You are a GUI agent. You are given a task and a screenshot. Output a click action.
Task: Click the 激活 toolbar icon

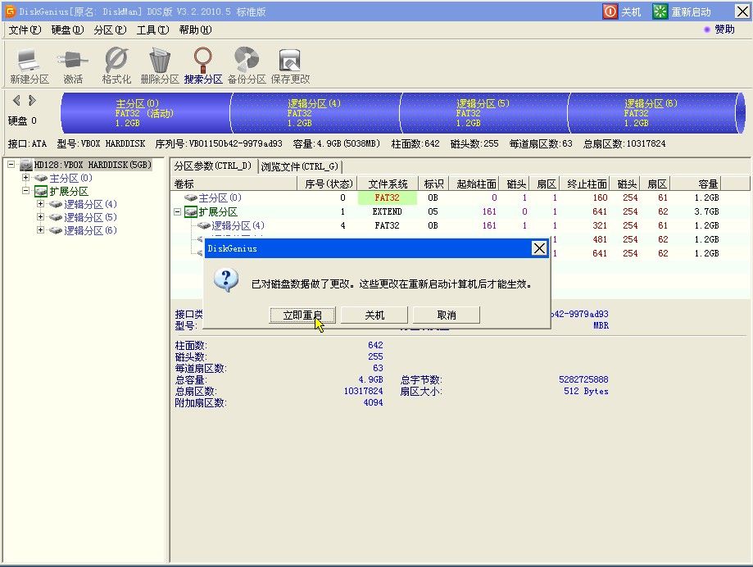click(73, 60)
